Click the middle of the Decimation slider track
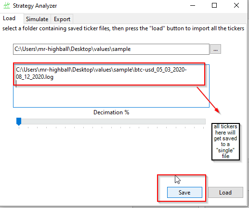The height and width of the screenshot is (208, 249). pyautogui.click(x=111, y=122)
